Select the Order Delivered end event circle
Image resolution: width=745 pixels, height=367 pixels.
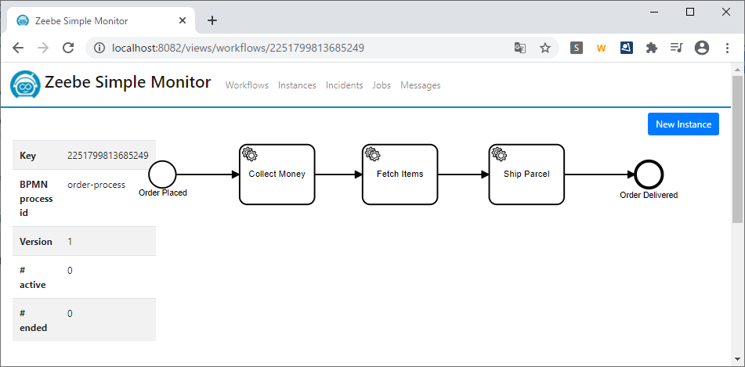pos(649,175)
